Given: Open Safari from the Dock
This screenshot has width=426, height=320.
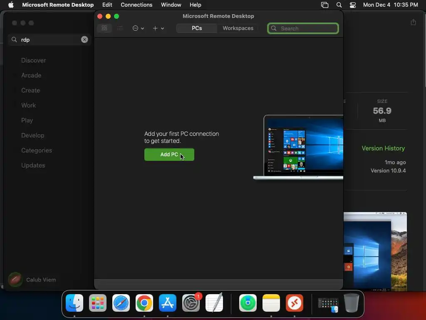Looking at the screenshot, I should tap(121, 303).
